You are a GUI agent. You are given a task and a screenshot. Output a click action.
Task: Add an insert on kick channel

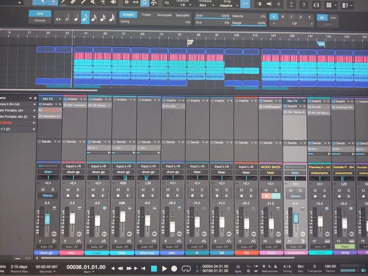tap(84, 99)
